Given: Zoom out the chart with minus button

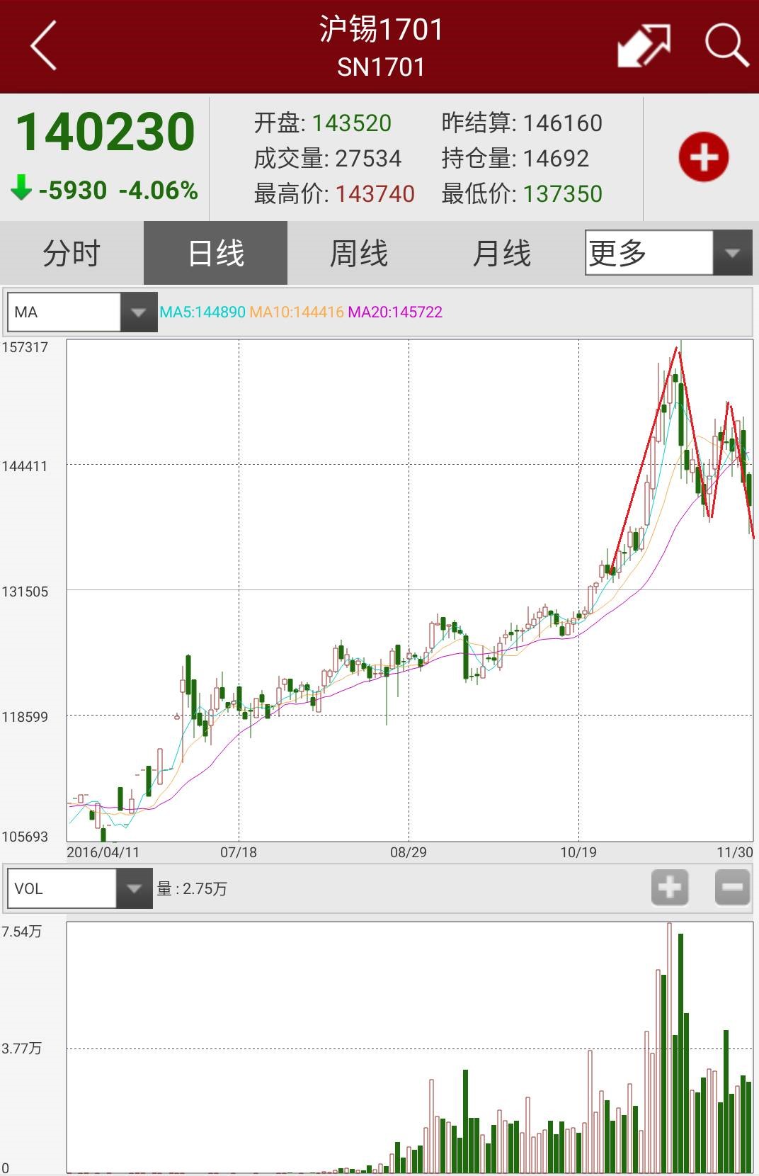Looking at the screenshot, I should pyautogui.click(x=732, y=888).
